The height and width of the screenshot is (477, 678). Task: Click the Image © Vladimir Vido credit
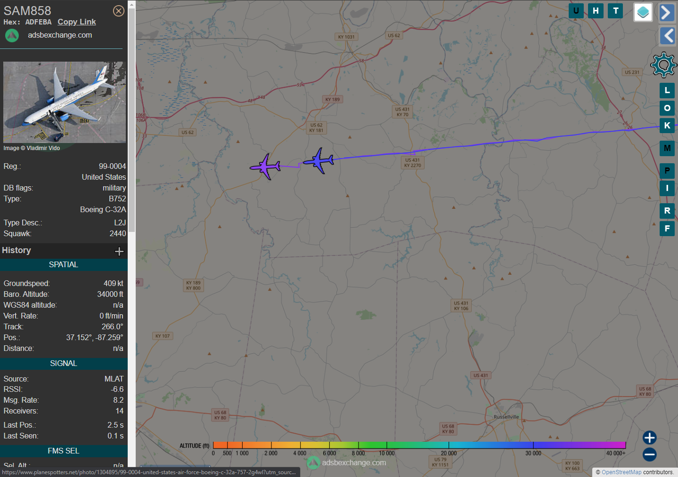[x=32, y=148]
